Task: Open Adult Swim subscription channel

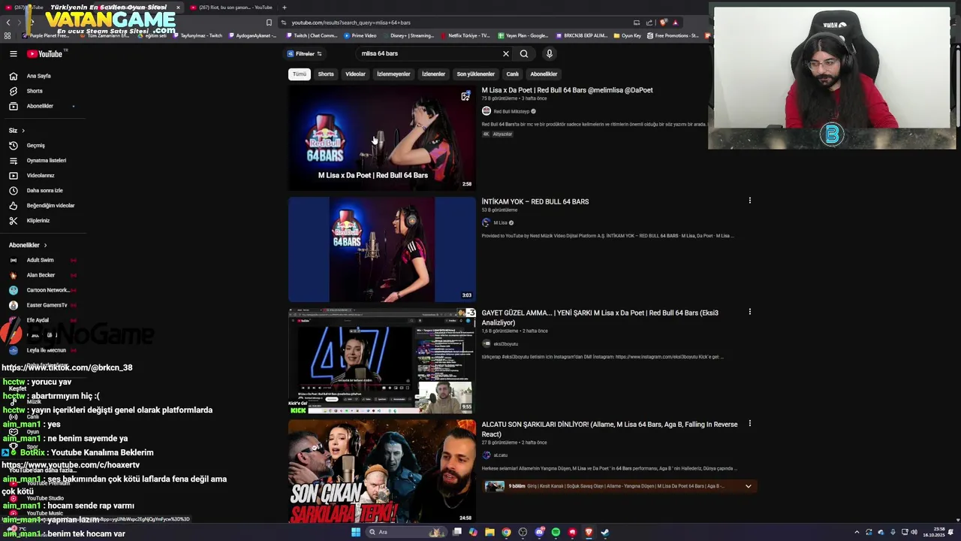Action: pyautogui.click(x=41, y=260)
